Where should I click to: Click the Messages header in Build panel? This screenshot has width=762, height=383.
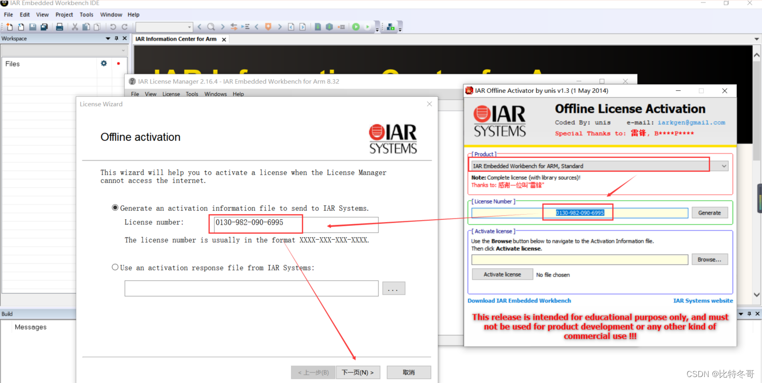(31, 327)
